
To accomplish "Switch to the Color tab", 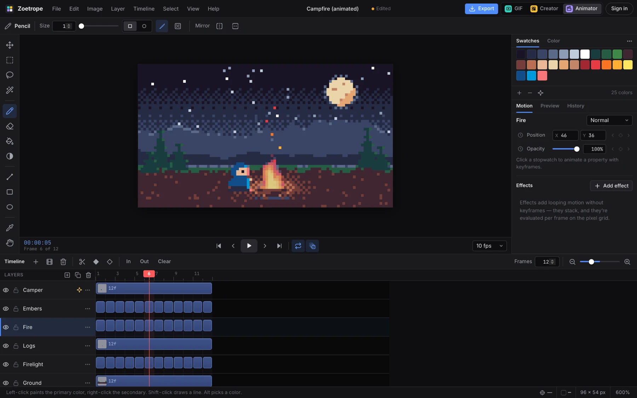I will (553, 41).
